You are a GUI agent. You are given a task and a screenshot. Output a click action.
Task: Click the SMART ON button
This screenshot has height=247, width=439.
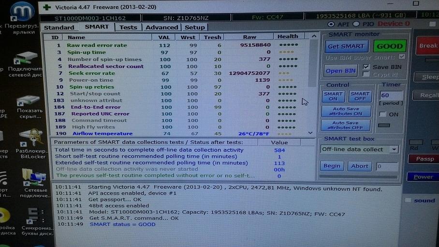point(333,96)
